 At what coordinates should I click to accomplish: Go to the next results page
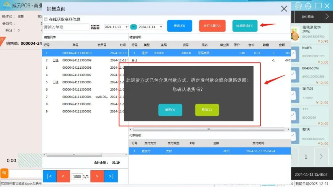pos(97,176)
